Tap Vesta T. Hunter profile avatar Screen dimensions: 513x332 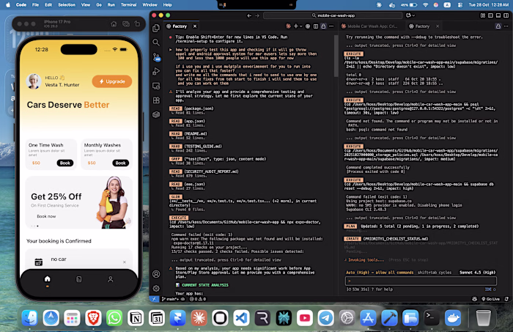tap(34, 81)
